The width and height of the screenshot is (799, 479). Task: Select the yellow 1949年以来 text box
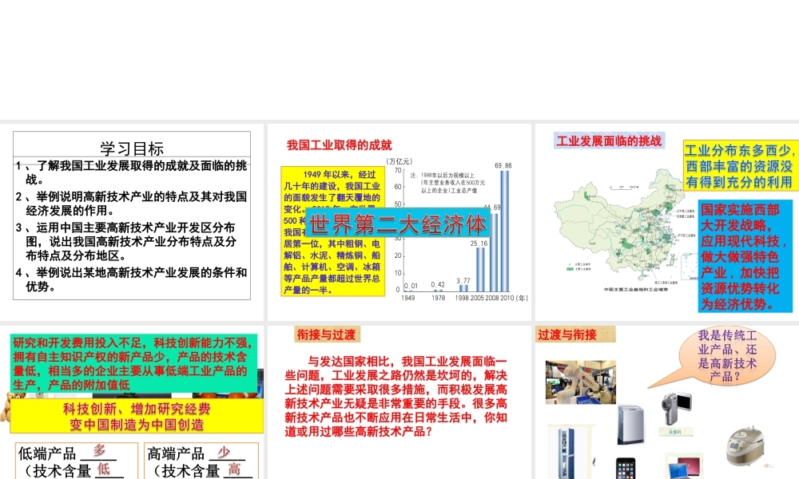pyautogui.click(x=332, y=232)
